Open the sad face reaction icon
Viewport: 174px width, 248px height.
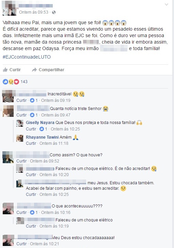tap(11, 82)
